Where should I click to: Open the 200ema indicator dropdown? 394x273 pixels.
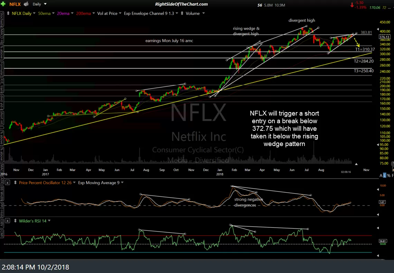(93, 13)
